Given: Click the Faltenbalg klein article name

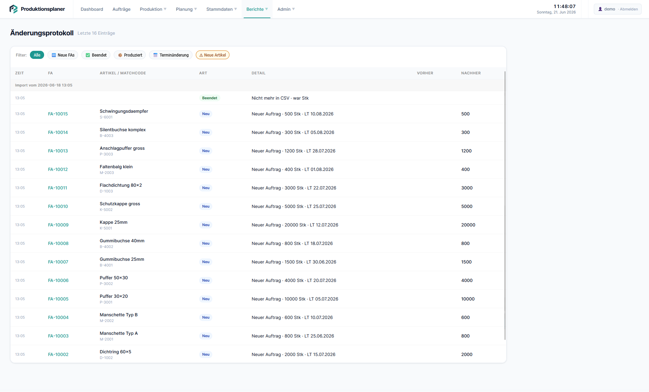Looking at the screenshot, I should point(116,167).
